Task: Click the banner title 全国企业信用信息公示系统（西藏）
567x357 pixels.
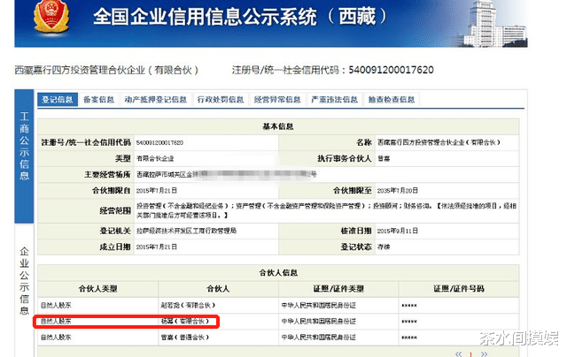Action: point(240,17)
